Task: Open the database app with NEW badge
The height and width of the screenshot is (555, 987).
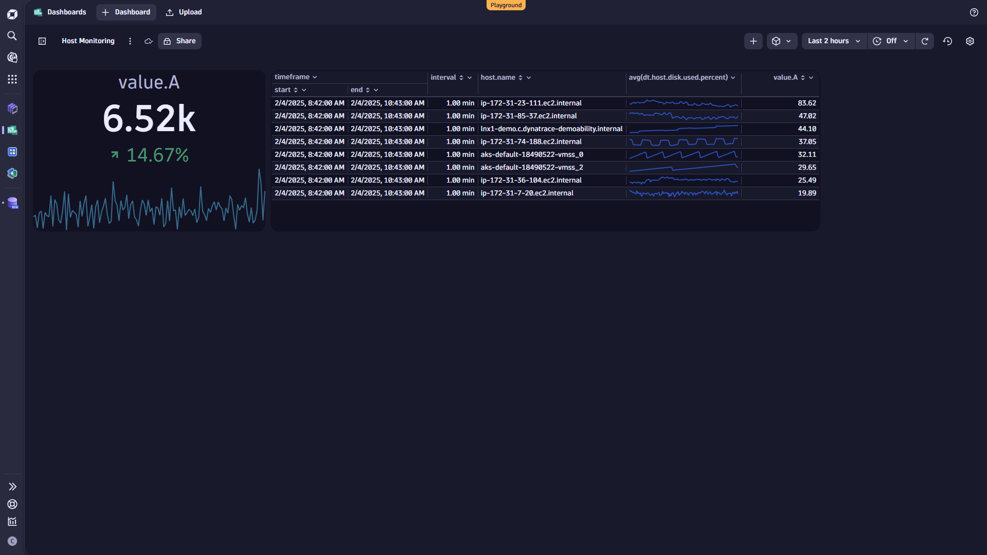Action: (x=12, y=203)
